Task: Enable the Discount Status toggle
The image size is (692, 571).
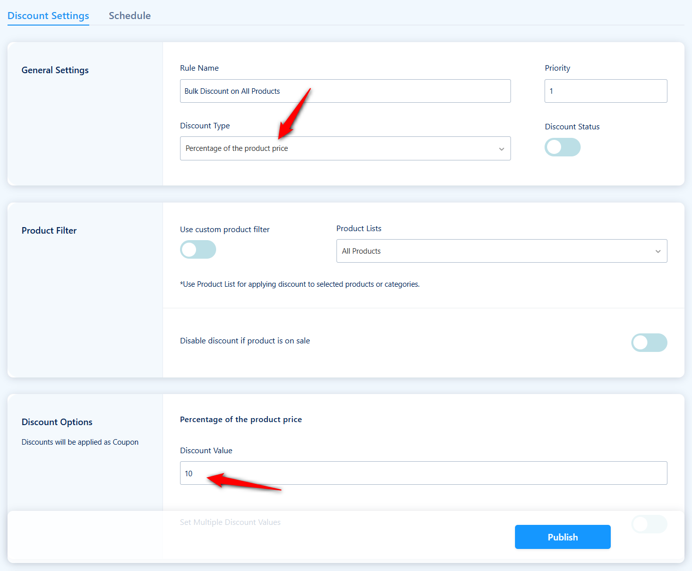Action: coord(562,147)
